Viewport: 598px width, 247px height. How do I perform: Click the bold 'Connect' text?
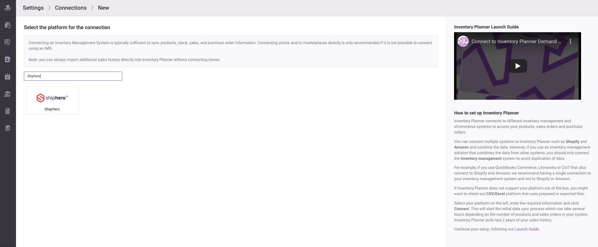461,209
